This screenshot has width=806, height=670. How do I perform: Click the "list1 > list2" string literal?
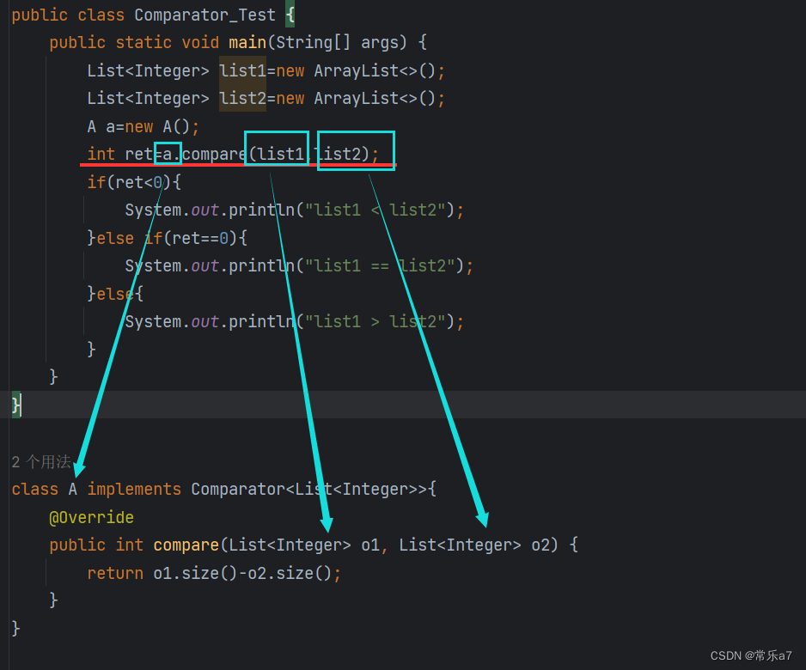pyautogui.click(x=376, y=321)
